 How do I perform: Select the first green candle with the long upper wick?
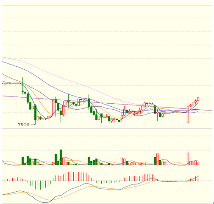tap(22, 85)
